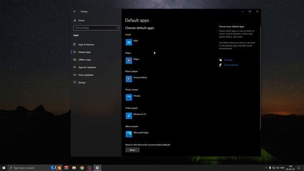
Task: Open the Give feedback link
Action: 231,65
